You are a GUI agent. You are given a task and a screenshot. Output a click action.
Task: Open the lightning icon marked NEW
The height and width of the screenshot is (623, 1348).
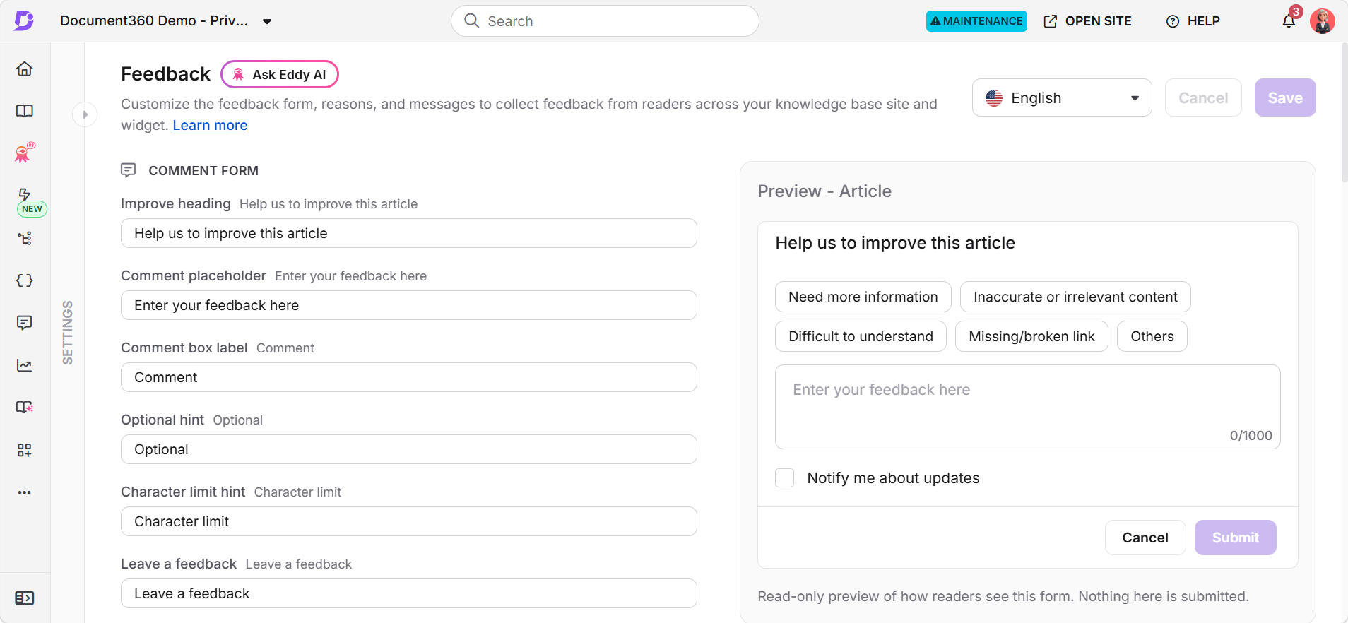25,194
